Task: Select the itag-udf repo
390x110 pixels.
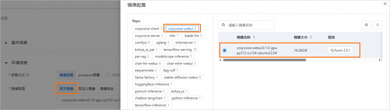Action: click(171, 70)
